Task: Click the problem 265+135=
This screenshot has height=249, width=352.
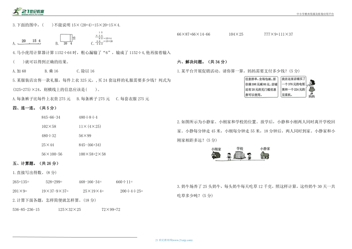Action: tap(21, 182)
